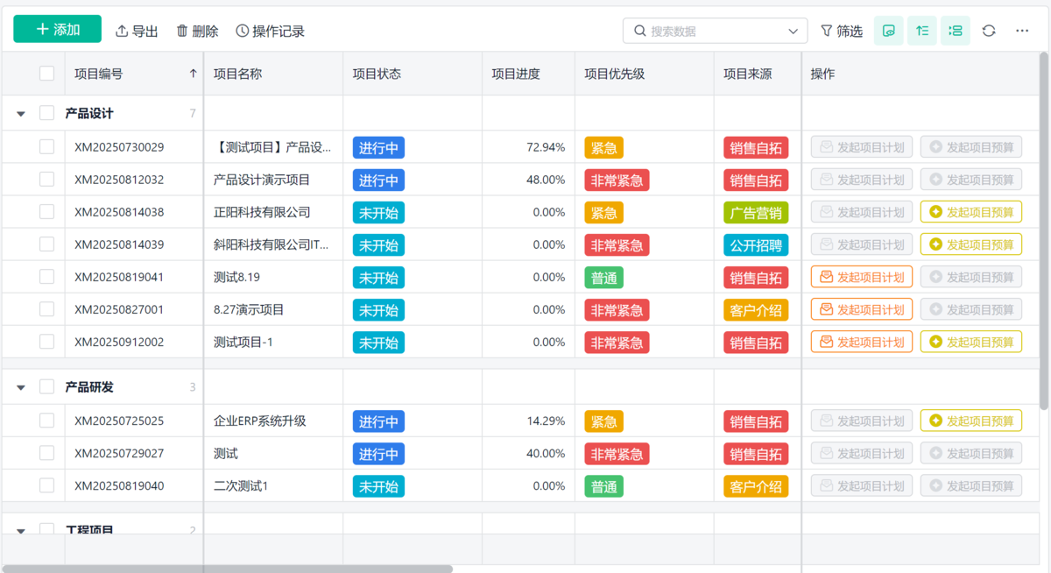Image resolution: width=1051 pixels, height=573 pixels.
Task: Collapse the 产品设计 group
Action: click(x=21, y=114)
